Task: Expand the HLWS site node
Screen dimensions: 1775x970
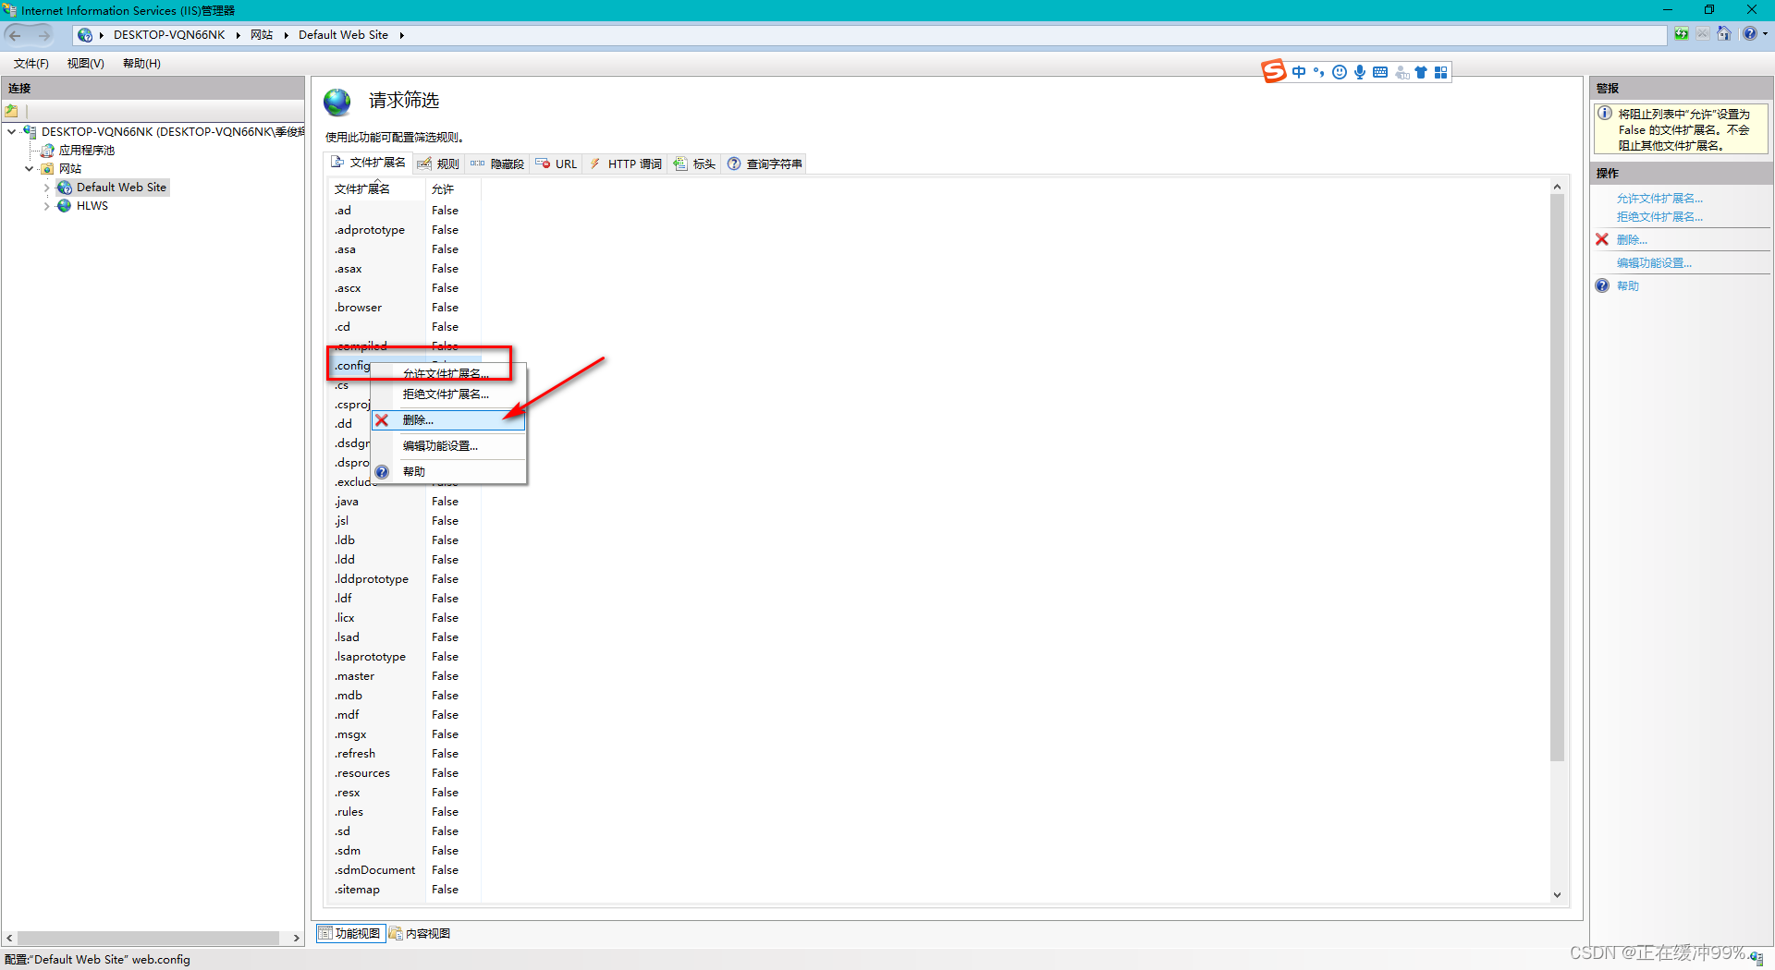Action: 46,206
